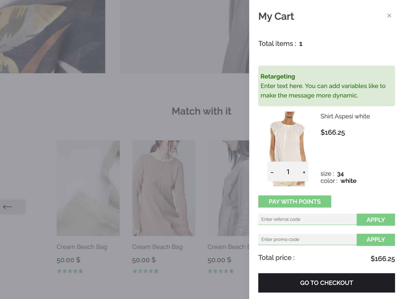Open the Shirt Aspesi white title link
Screen dimensions: 403x299
[x=345, y=116]
